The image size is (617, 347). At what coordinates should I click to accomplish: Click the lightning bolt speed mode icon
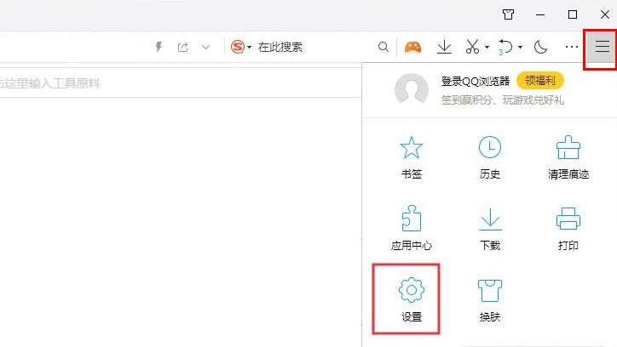click(x=159, y=48)
